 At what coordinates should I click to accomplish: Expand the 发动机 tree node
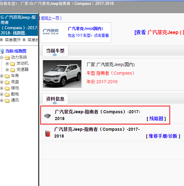click(x=7, y=64)
